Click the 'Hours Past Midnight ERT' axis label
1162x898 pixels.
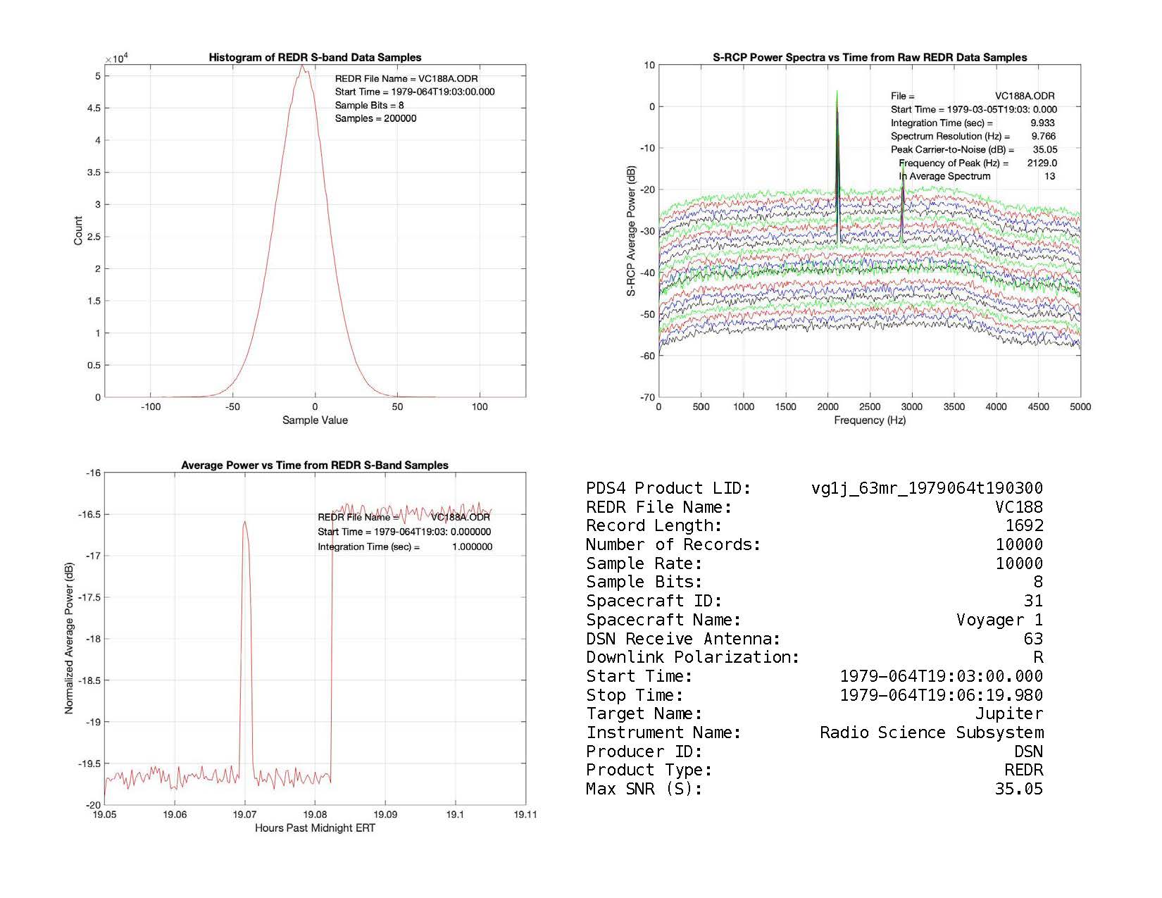pos(315,828)
